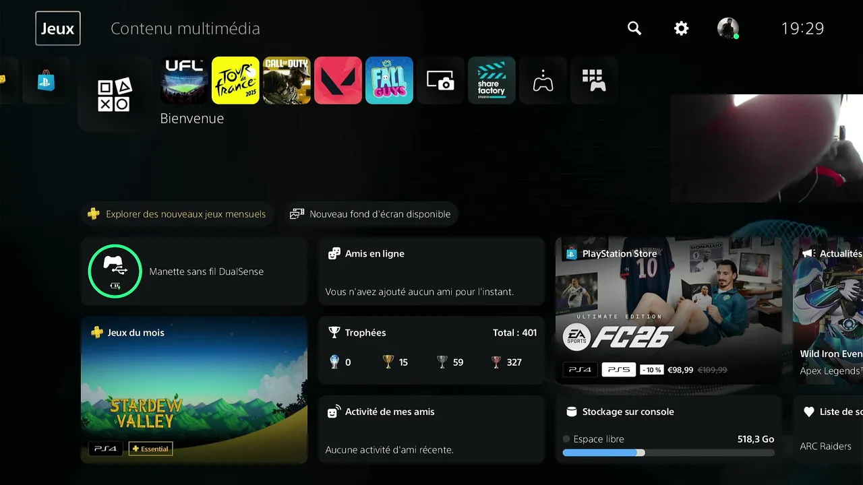Click the PS4 platform badge on FC26
The image size is (863, 485).
[580, 370]
